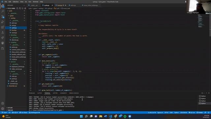Viewport: 211px width, 119px height.
Task: Open constants.py in explorer
Action: click(14, 84)
